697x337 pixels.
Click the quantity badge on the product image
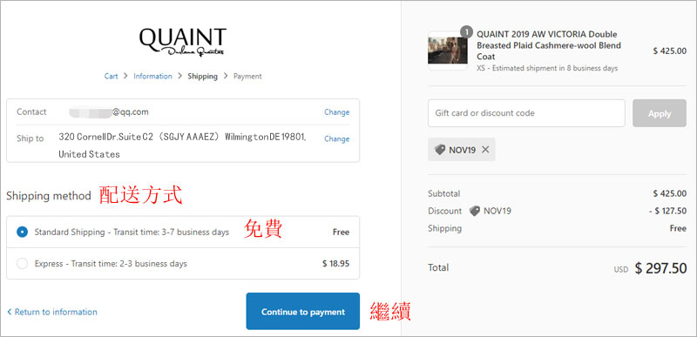click(x=467, y=32)
